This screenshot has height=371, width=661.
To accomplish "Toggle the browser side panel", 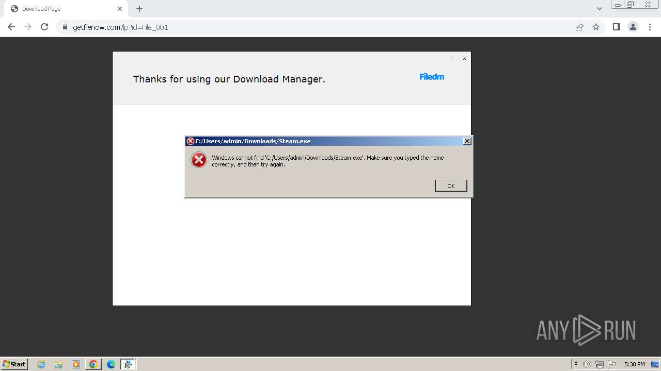I will (616, 27).
